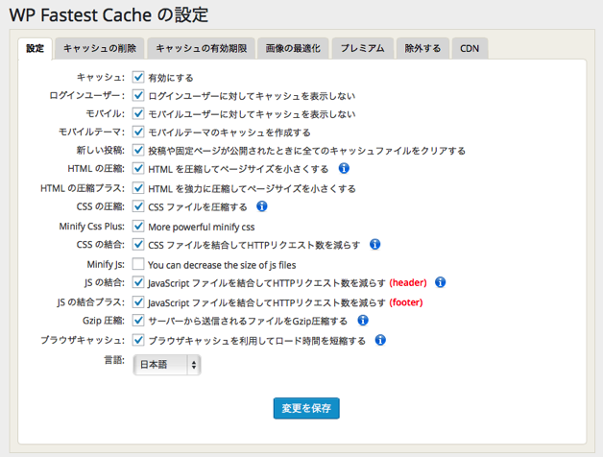
Task: Toggle JS の結合 header checkbox
Action: [138, 282]
